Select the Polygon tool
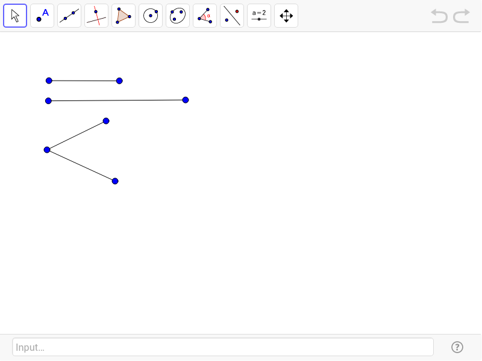482x361 pixels. 124,16
